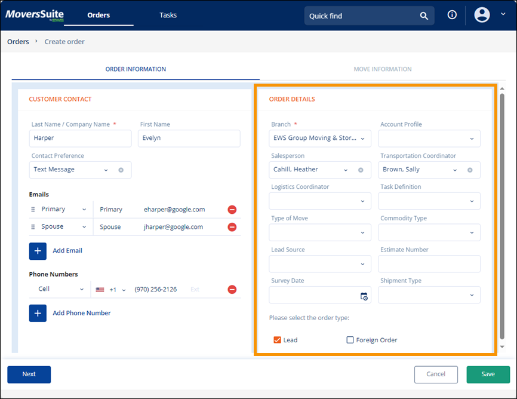
Task: Open the Type of Move dropdown
Action: tap(320, 232)
